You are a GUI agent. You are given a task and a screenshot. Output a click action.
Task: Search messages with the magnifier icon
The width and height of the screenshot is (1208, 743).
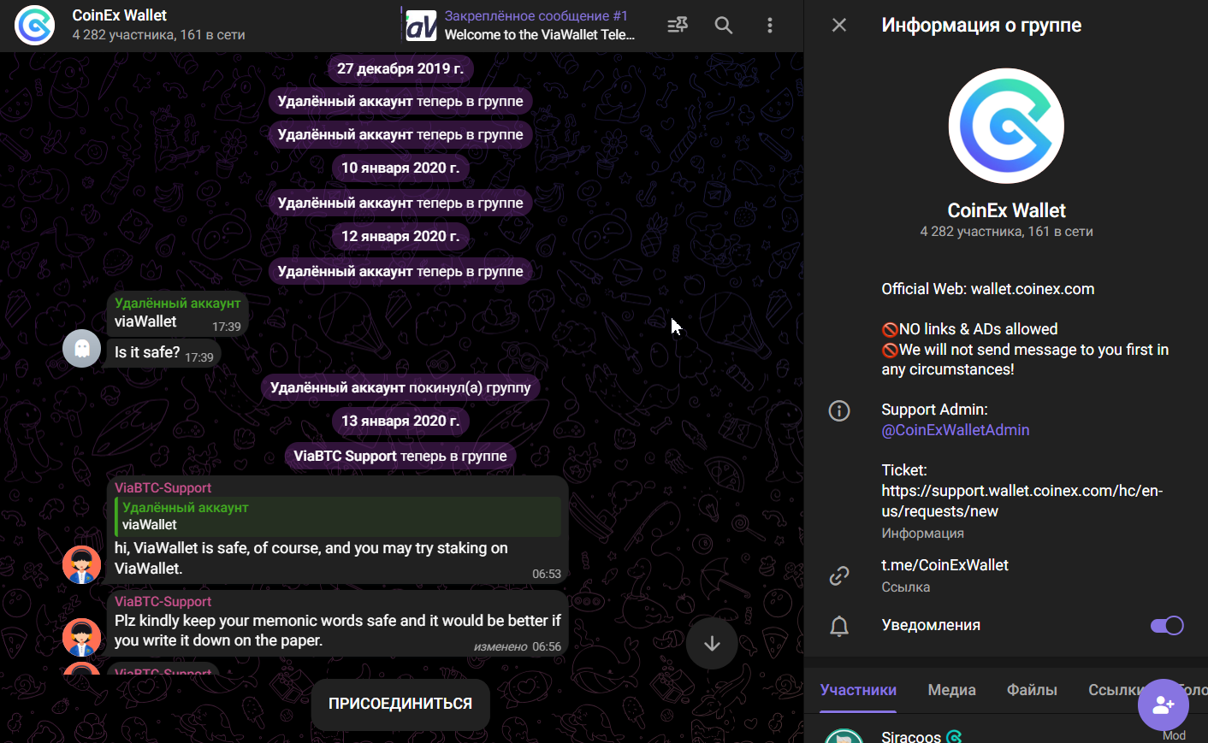[x=724, y=26]
